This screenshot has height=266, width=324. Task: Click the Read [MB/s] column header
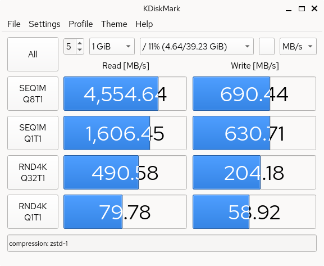point(126,66)
